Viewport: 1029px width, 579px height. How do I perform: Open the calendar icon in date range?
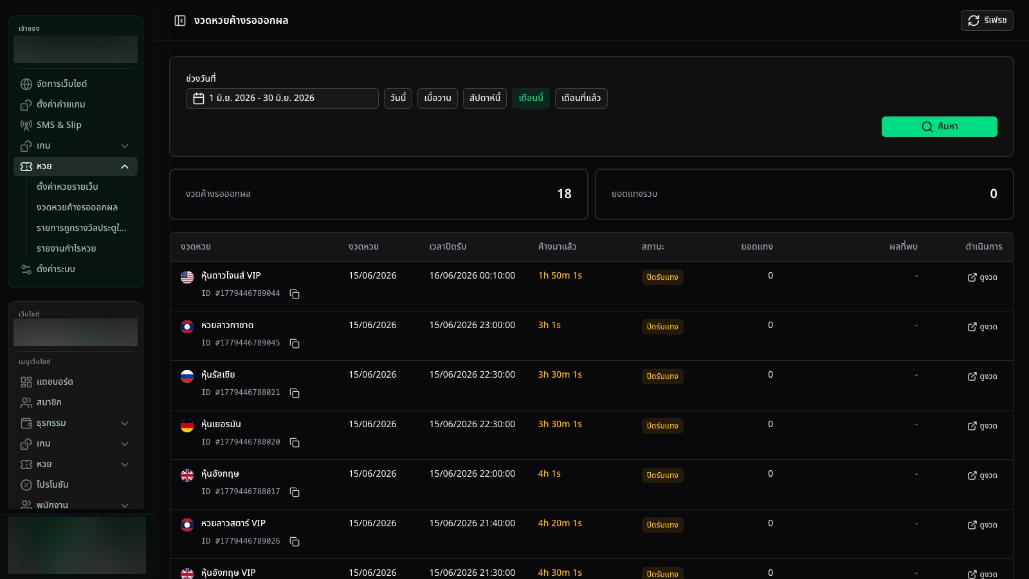tap(199, 98)
